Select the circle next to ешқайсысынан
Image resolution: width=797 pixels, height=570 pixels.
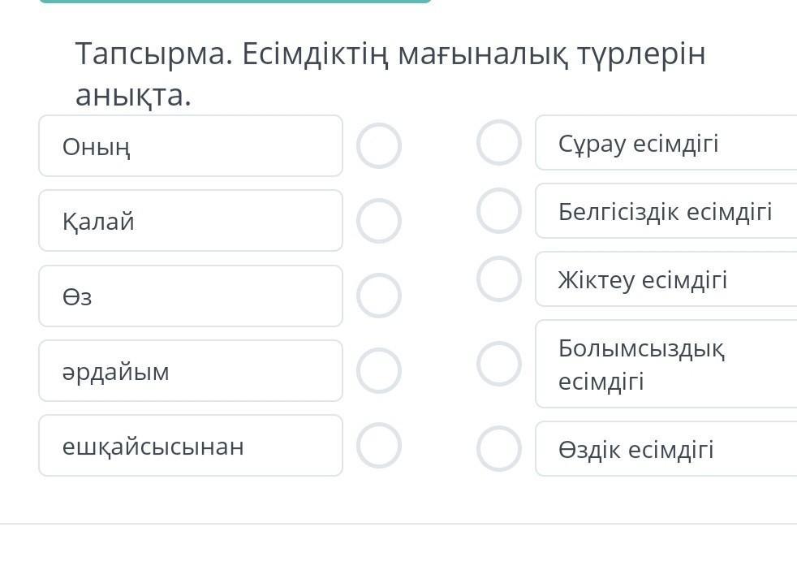(379, 446)
